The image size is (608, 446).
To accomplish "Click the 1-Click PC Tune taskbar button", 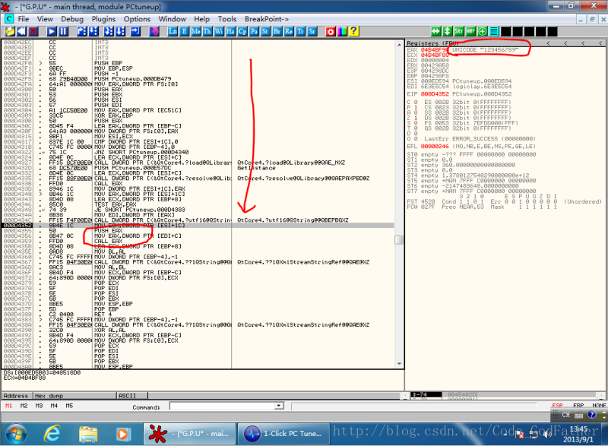I will point(283,434).
